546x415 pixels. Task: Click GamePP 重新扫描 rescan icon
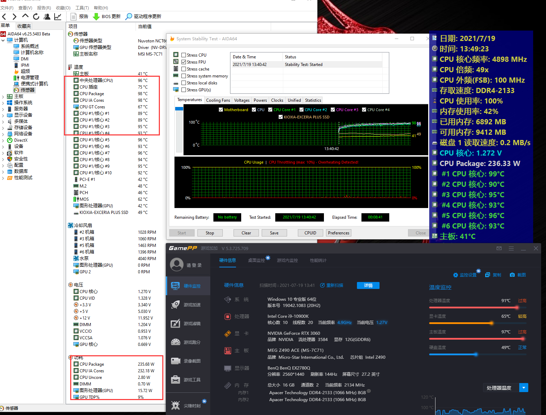[x=322, y=285]
